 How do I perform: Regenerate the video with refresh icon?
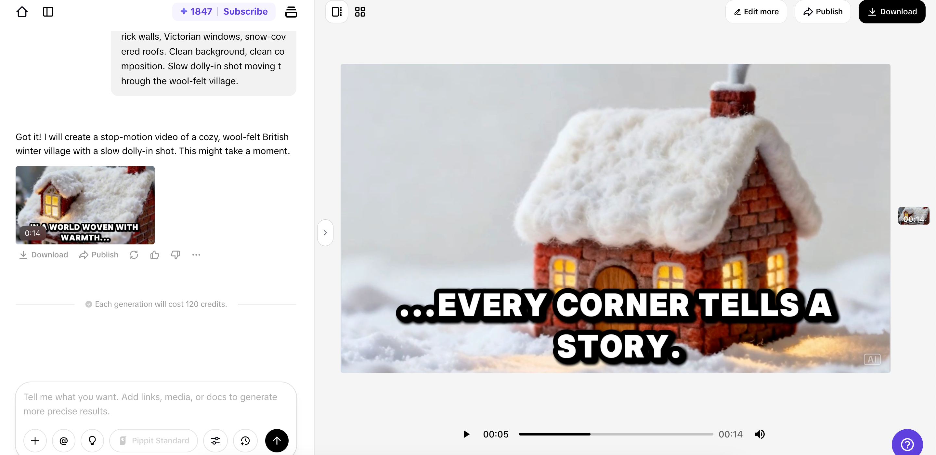[134, 254]
